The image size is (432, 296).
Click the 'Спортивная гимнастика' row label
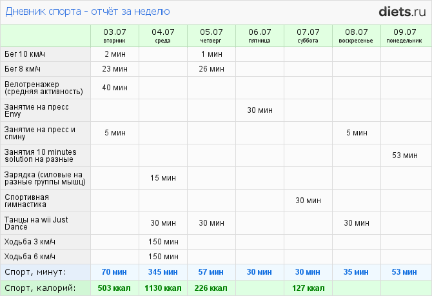click(x=25, y=201)
